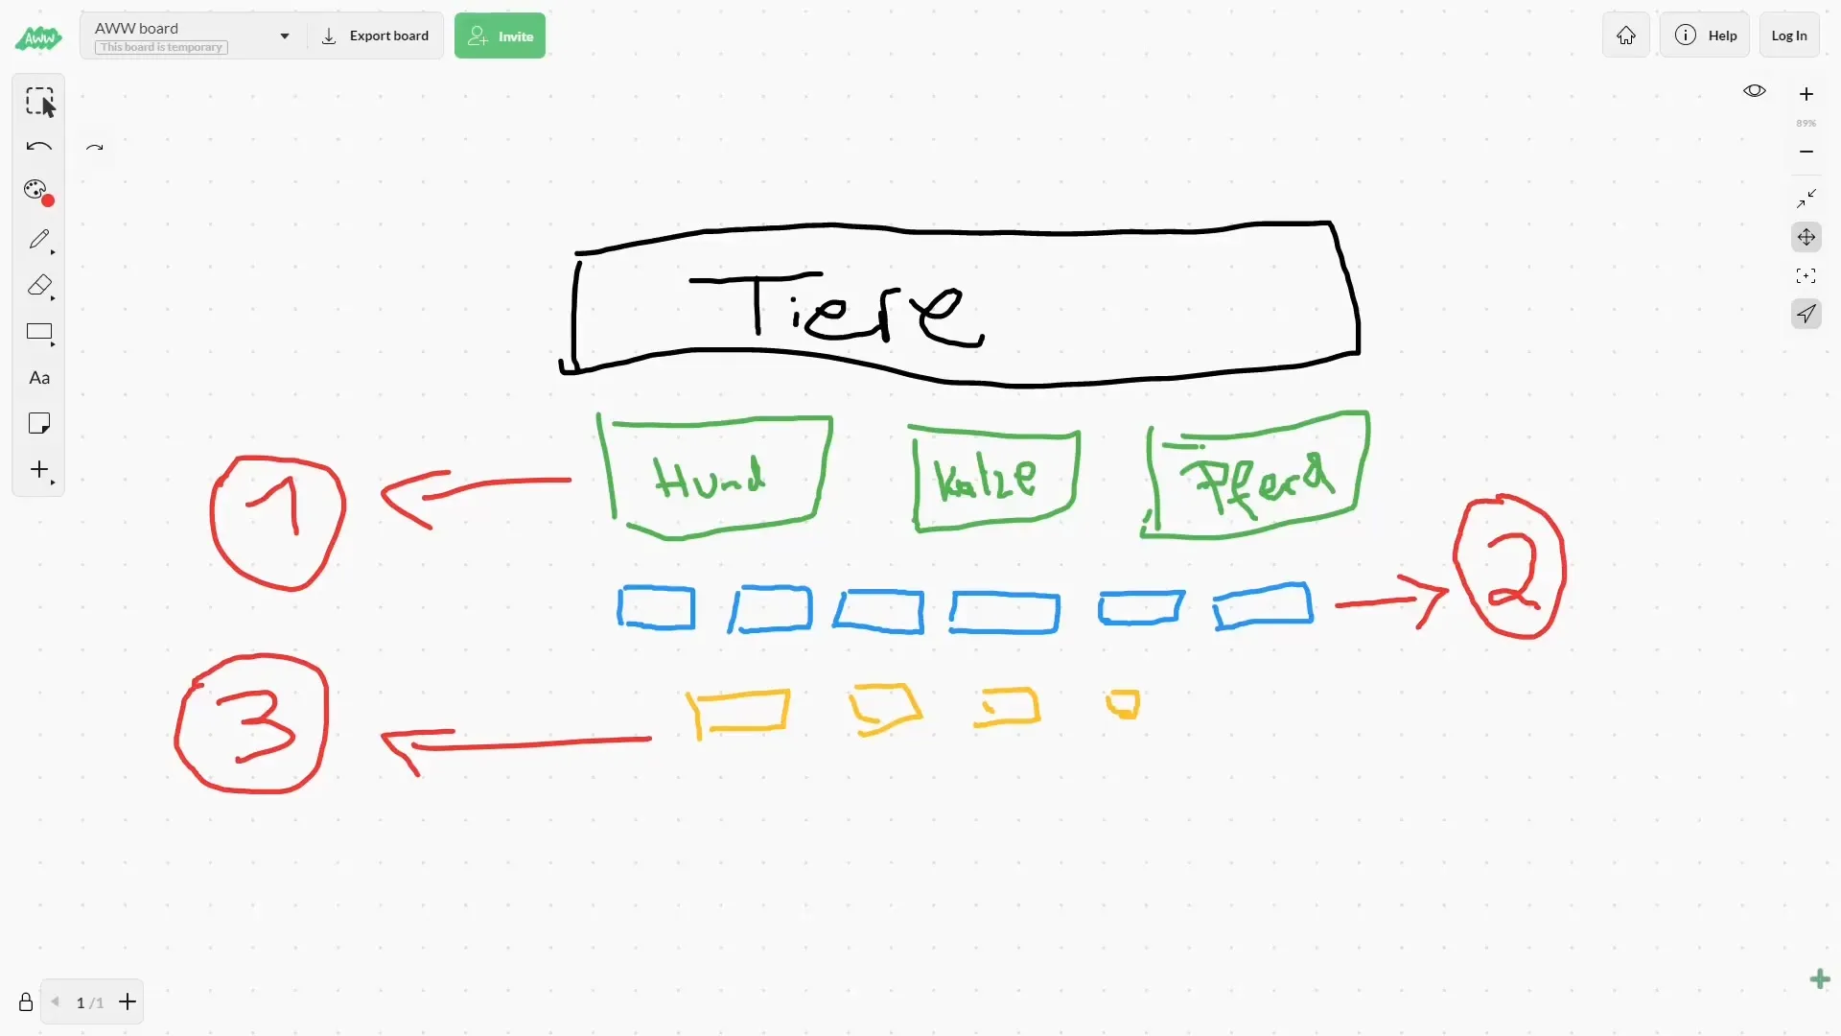Toggle the eye visibility icon
Viewport: 1841px width, 1036px height.
tap(1755, 90)
